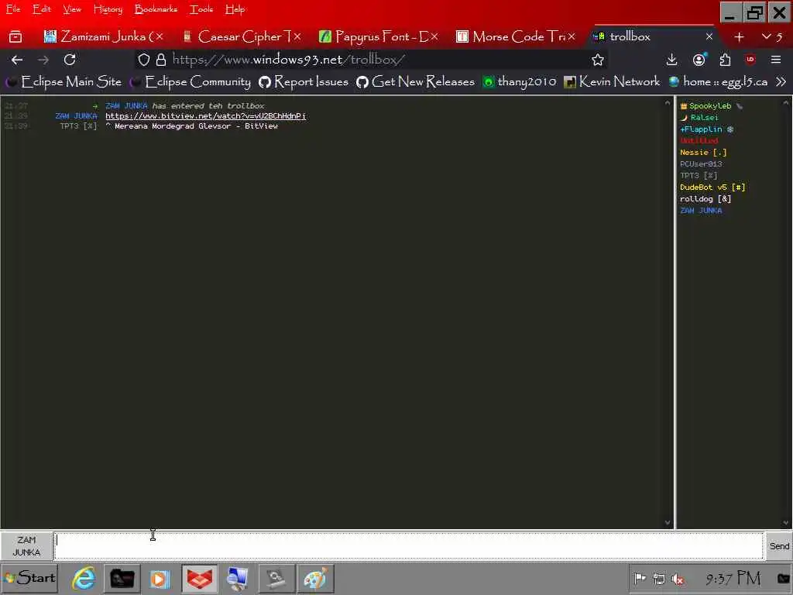The height and width of the screenshot is (595, 793).
Task: Select SpookyLeb in the user list
Action: [x=710, y=105]
